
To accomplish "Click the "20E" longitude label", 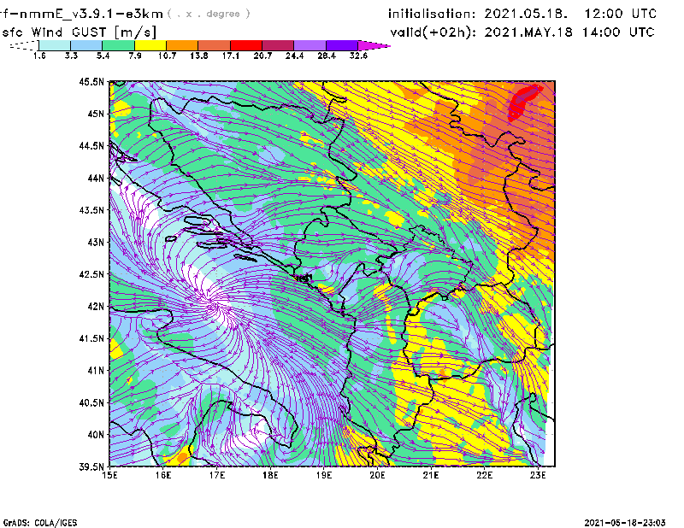I will click(377, 475).
